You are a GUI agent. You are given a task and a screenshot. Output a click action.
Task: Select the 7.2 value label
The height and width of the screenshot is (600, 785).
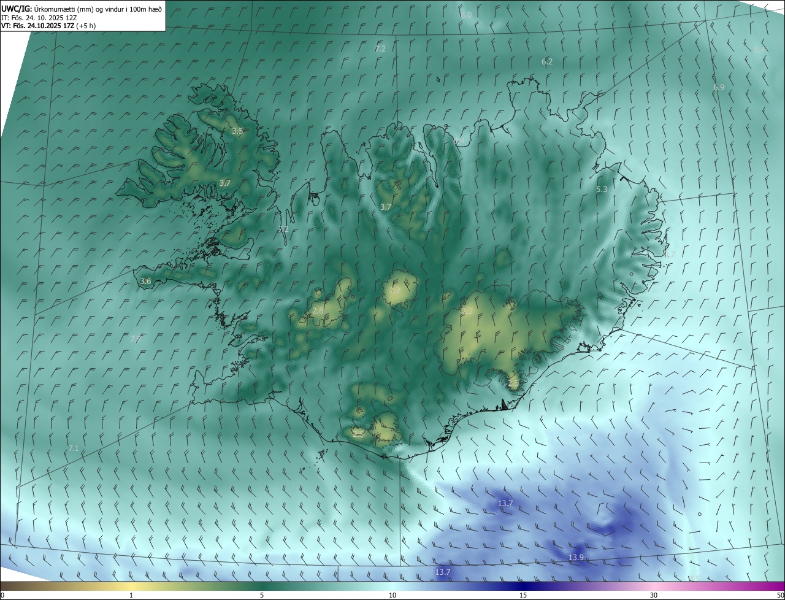click(380, 48)
